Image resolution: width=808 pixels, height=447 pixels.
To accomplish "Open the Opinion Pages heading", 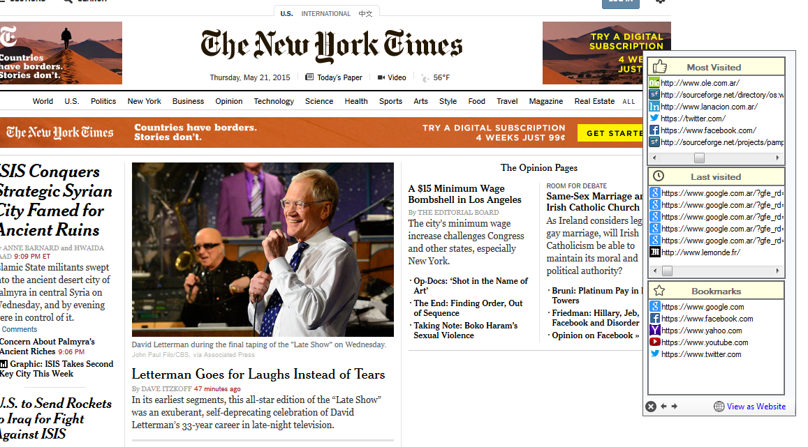I will point(539,167).
